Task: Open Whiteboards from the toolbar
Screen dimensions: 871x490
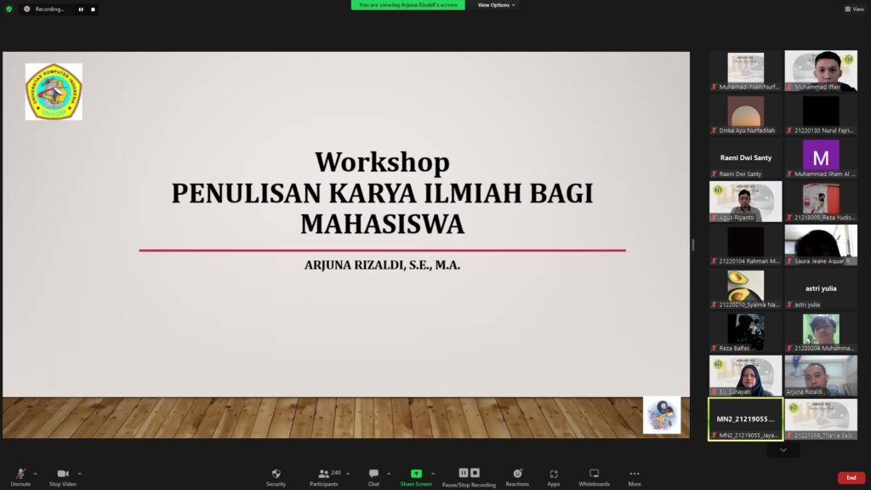Action: (594, 475)
